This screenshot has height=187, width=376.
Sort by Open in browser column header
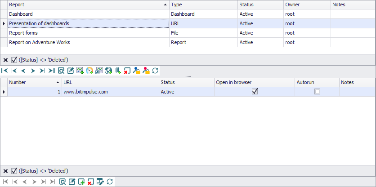pyautogui.click(x=255, y=82)
